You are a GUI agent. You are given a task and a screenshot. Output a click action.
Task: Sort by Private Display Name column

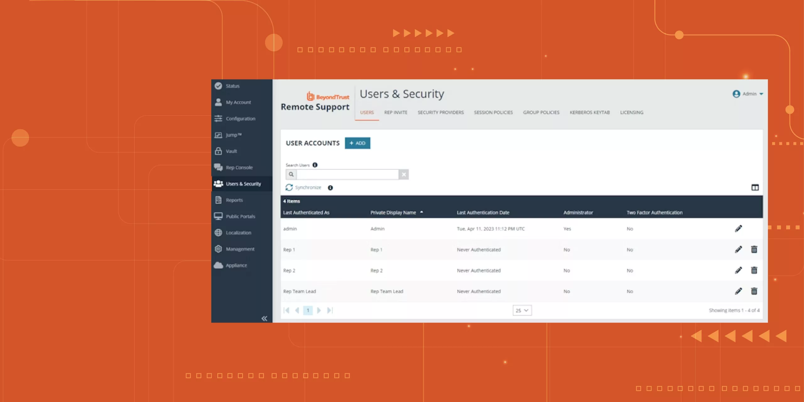(393, 213)
